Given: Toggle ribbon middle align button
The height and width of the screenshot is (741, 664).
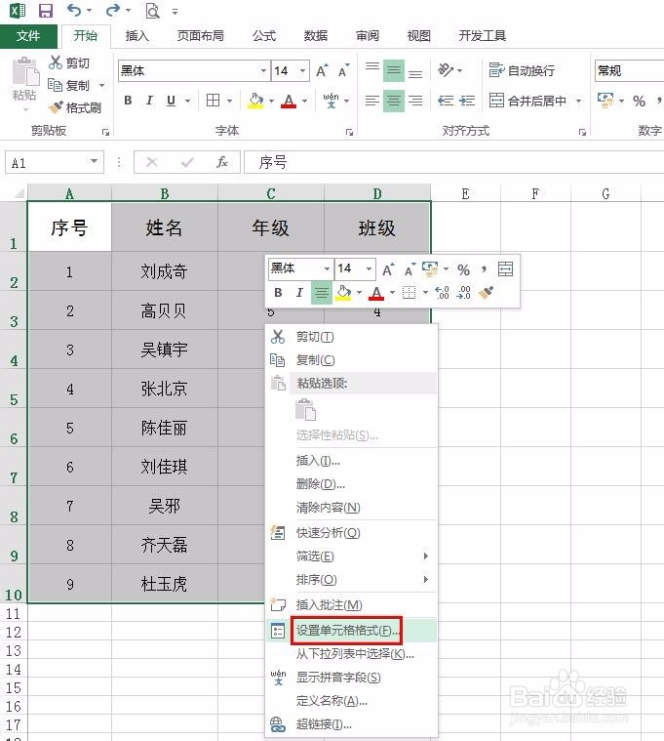Looking at the screenshot, I should point(394,71).
